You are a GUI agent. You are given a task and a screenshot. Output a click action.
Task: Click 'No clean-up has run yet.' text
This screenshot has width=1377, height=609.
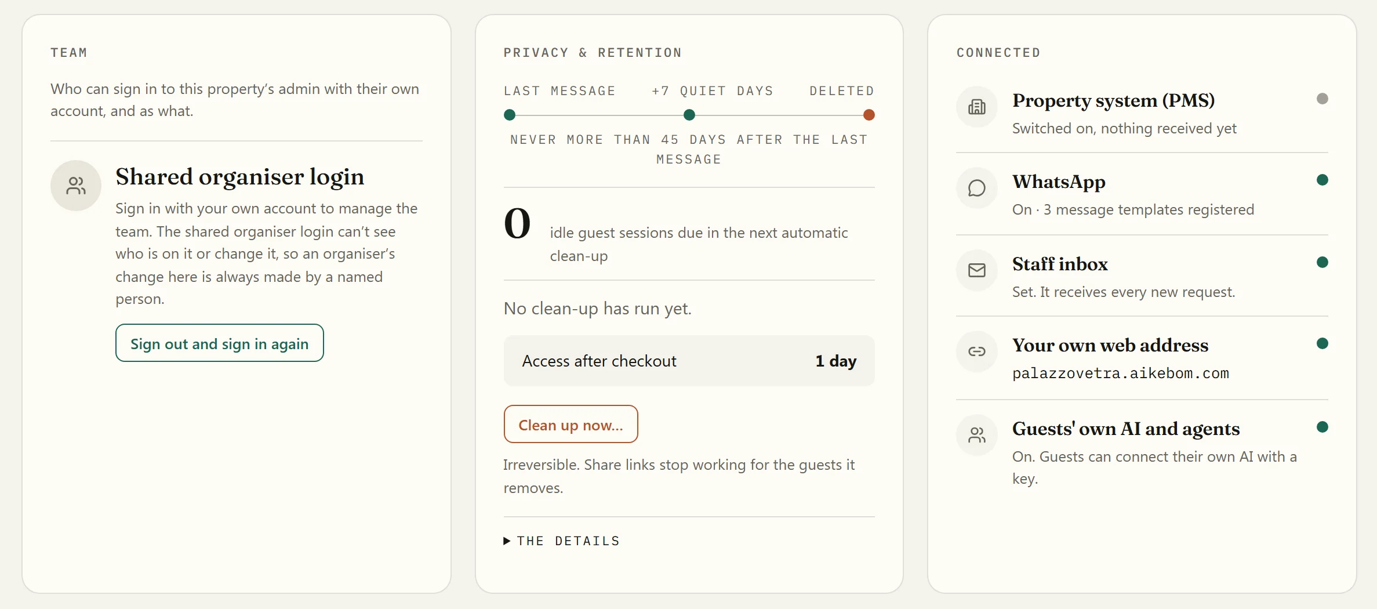598,309
